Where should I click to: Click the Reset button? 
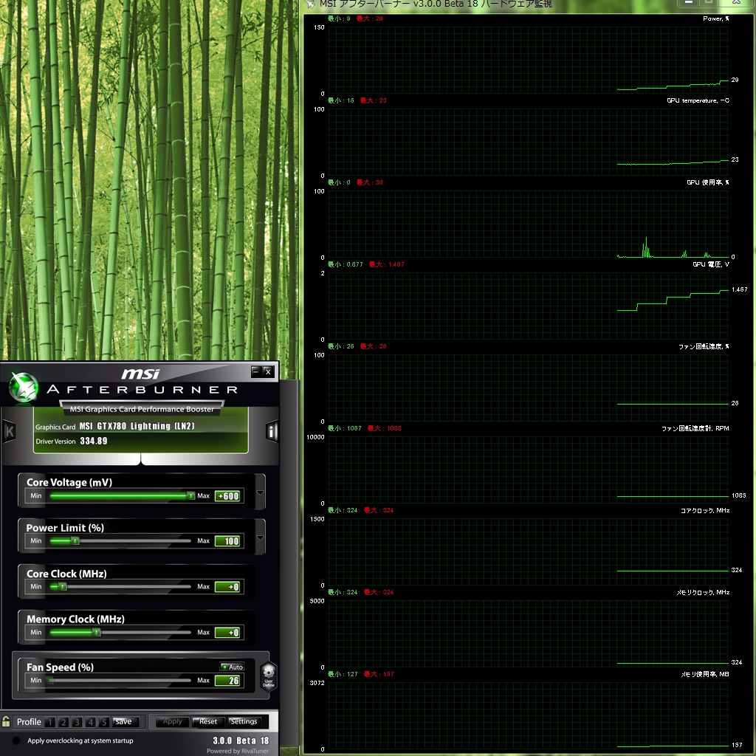click(208, 722)
